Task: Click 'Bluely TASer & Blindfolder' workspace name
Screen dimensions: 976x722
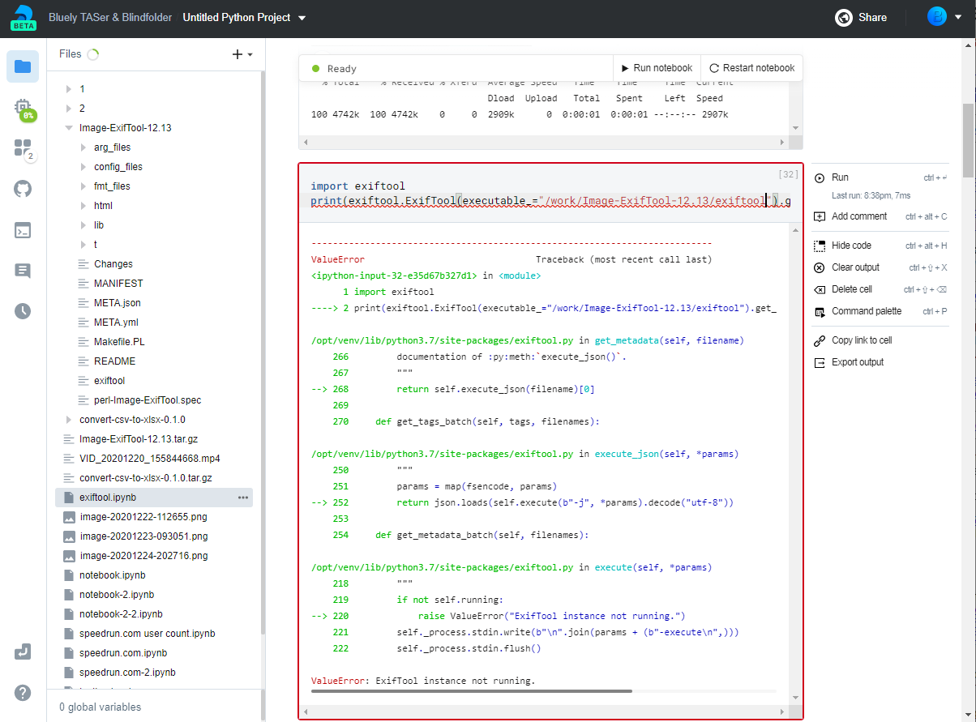Action: (x=109, y=17)
